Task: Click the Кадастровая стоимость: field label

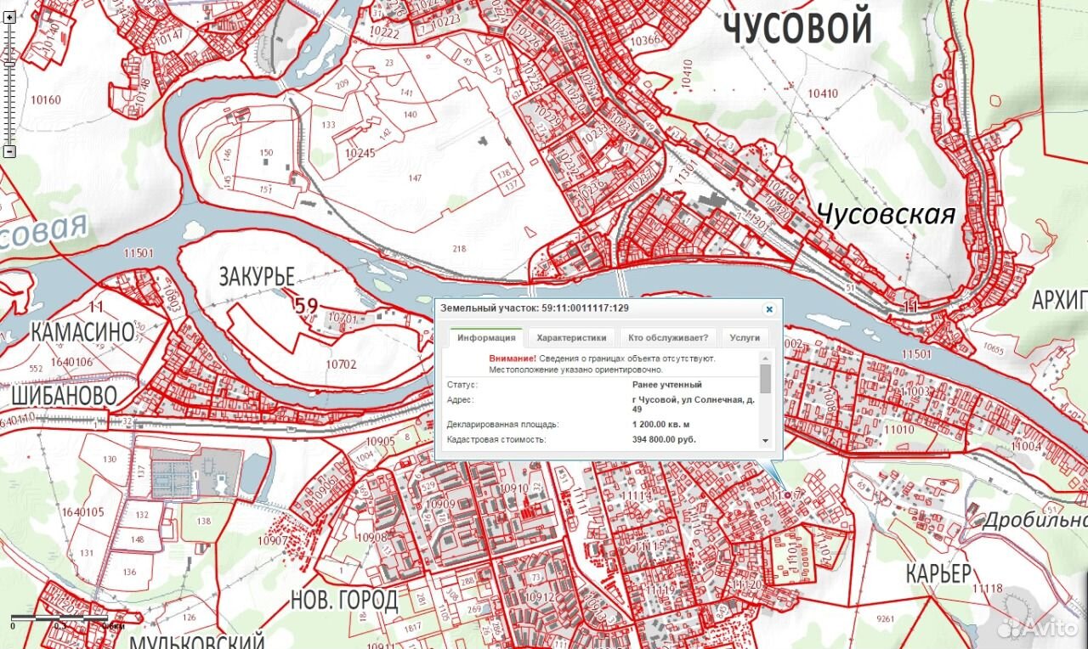Action: [496, 440]
